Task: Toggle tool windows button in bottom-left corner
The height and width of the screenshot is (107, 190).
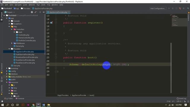Action: 2,101
